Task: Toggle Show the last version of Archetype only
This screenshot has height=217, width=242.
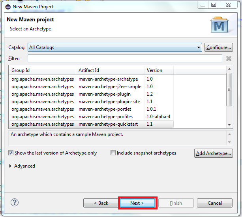Action: coord(11,153)
